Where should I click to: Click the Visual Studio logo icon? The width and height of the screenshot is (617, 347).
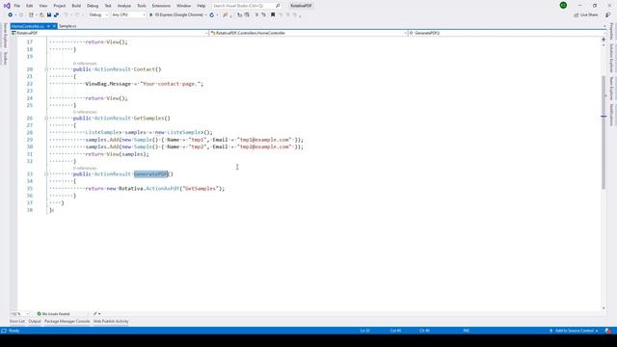(7, 6)
